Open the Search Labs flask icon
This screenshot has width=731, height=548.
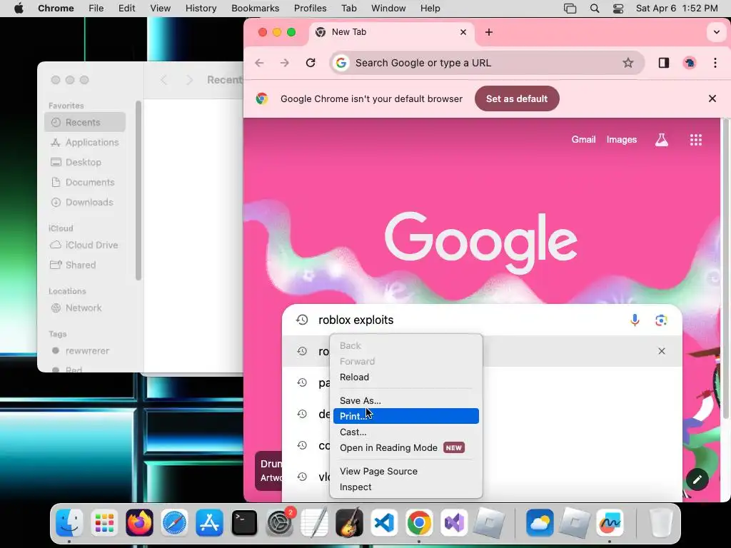coord(662,139)
